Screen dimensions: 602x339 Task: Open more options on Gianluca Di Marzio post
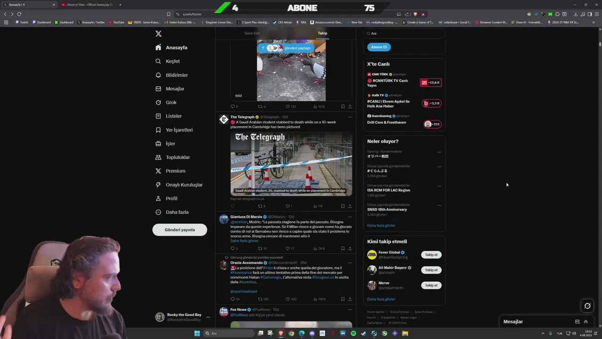click(349, 217)
